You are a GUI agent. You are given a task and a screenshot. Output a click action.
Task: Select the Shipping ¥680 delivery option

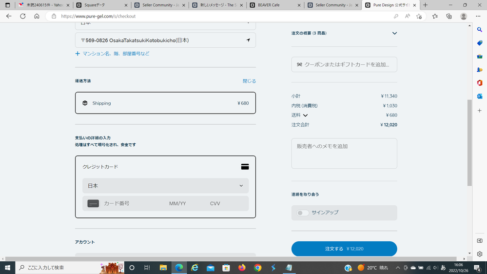pyautogui.click(x=165, y=103)
